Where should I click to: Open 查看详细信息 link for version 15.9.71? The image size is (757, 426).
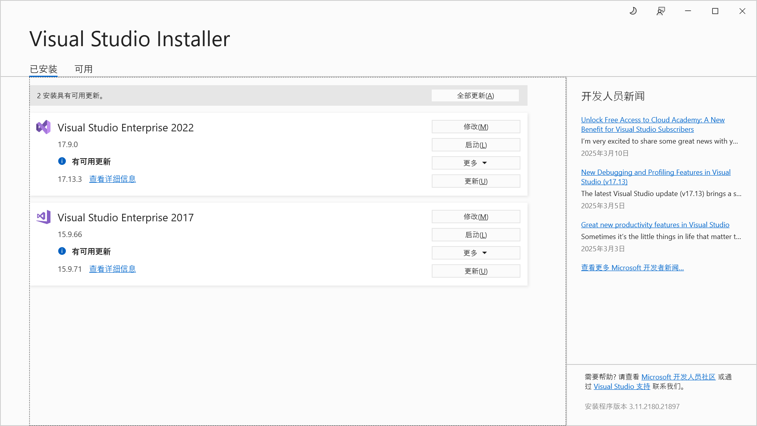[112, 269]
